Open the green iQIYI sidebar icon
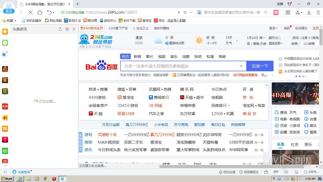Screen dimensions: 323x182 click(5, 151)
